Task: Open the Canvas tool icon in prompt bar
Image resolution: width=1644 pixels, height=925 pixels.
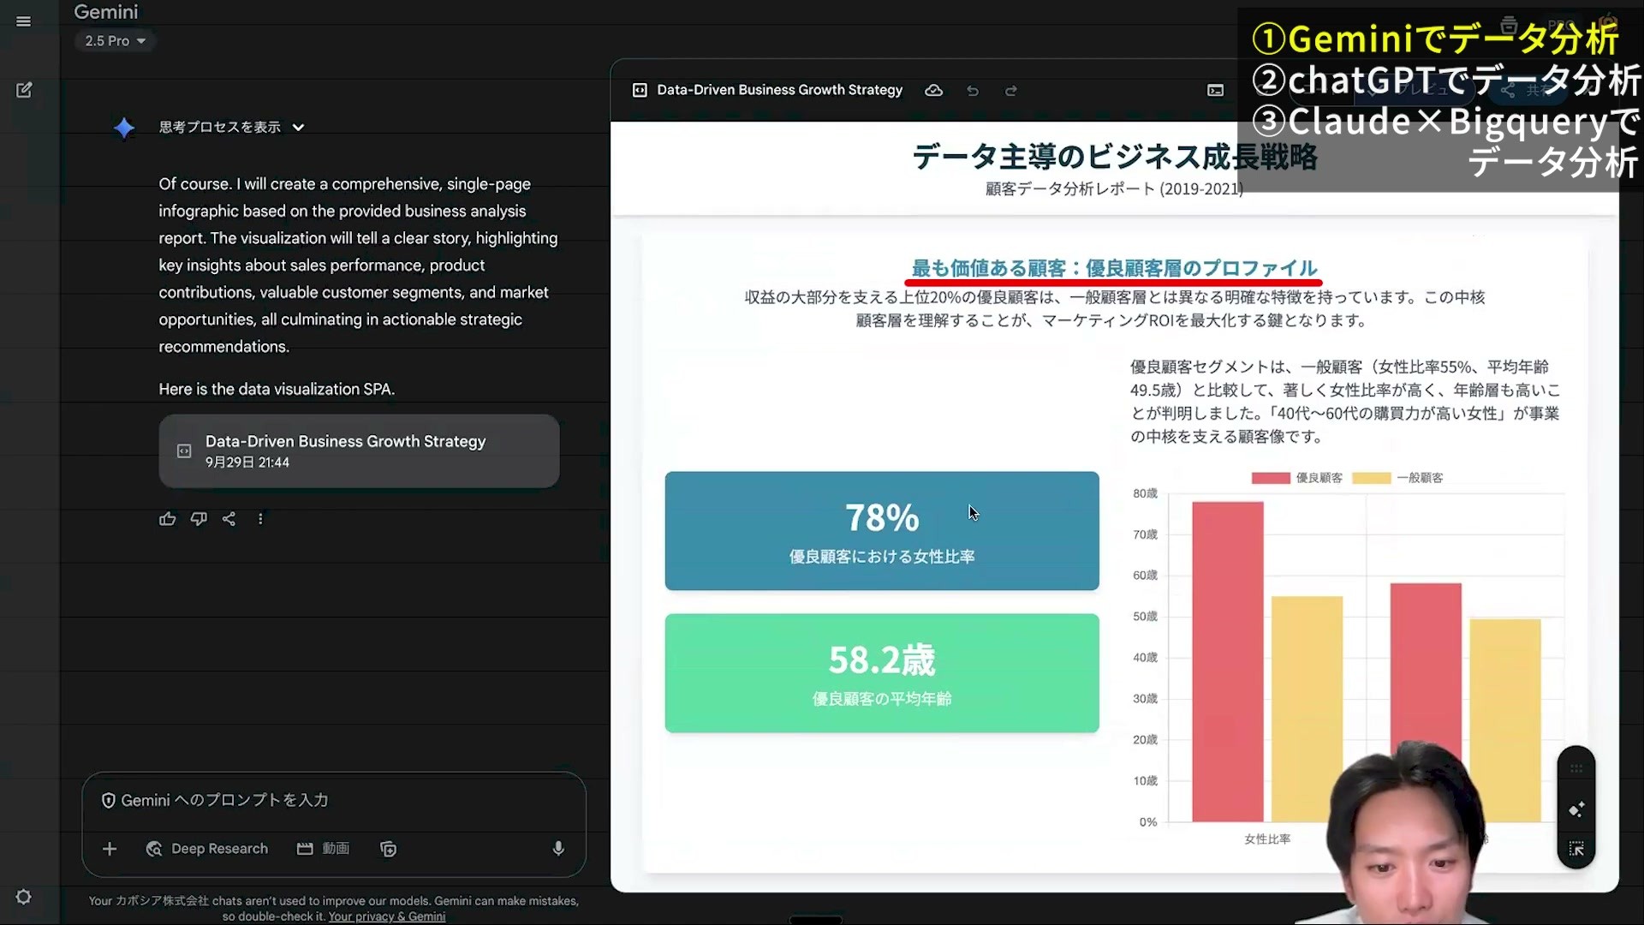Action: [388, 849]
